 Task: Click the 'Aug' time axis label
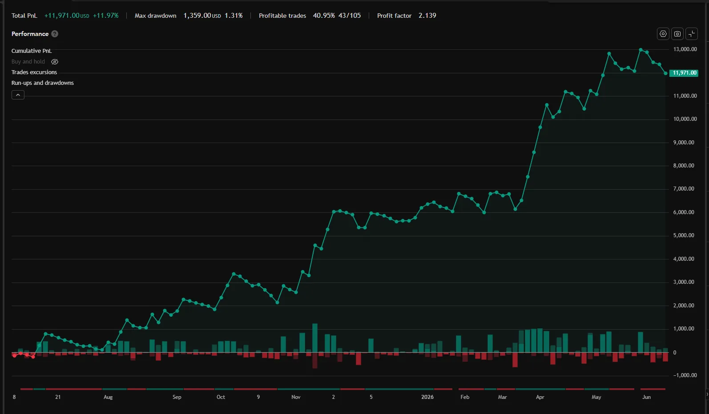point(108,397)
